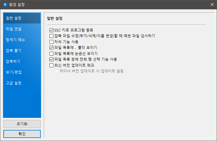Enable 압축 파일 수정할 때 매번 파일 검사하기
The width and height of the screenshot is (217, 141).
pos(52,36)
